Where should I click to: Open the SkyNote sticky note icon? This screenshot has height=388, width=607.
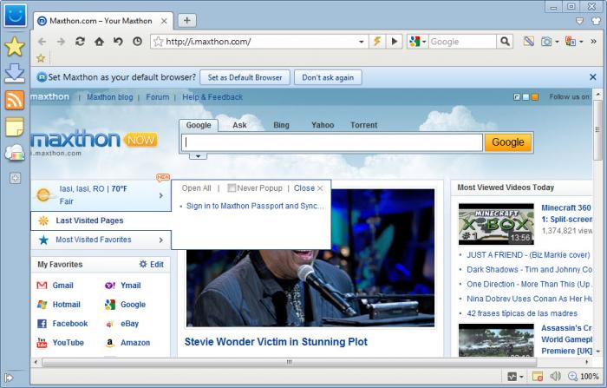coord(15,127)
